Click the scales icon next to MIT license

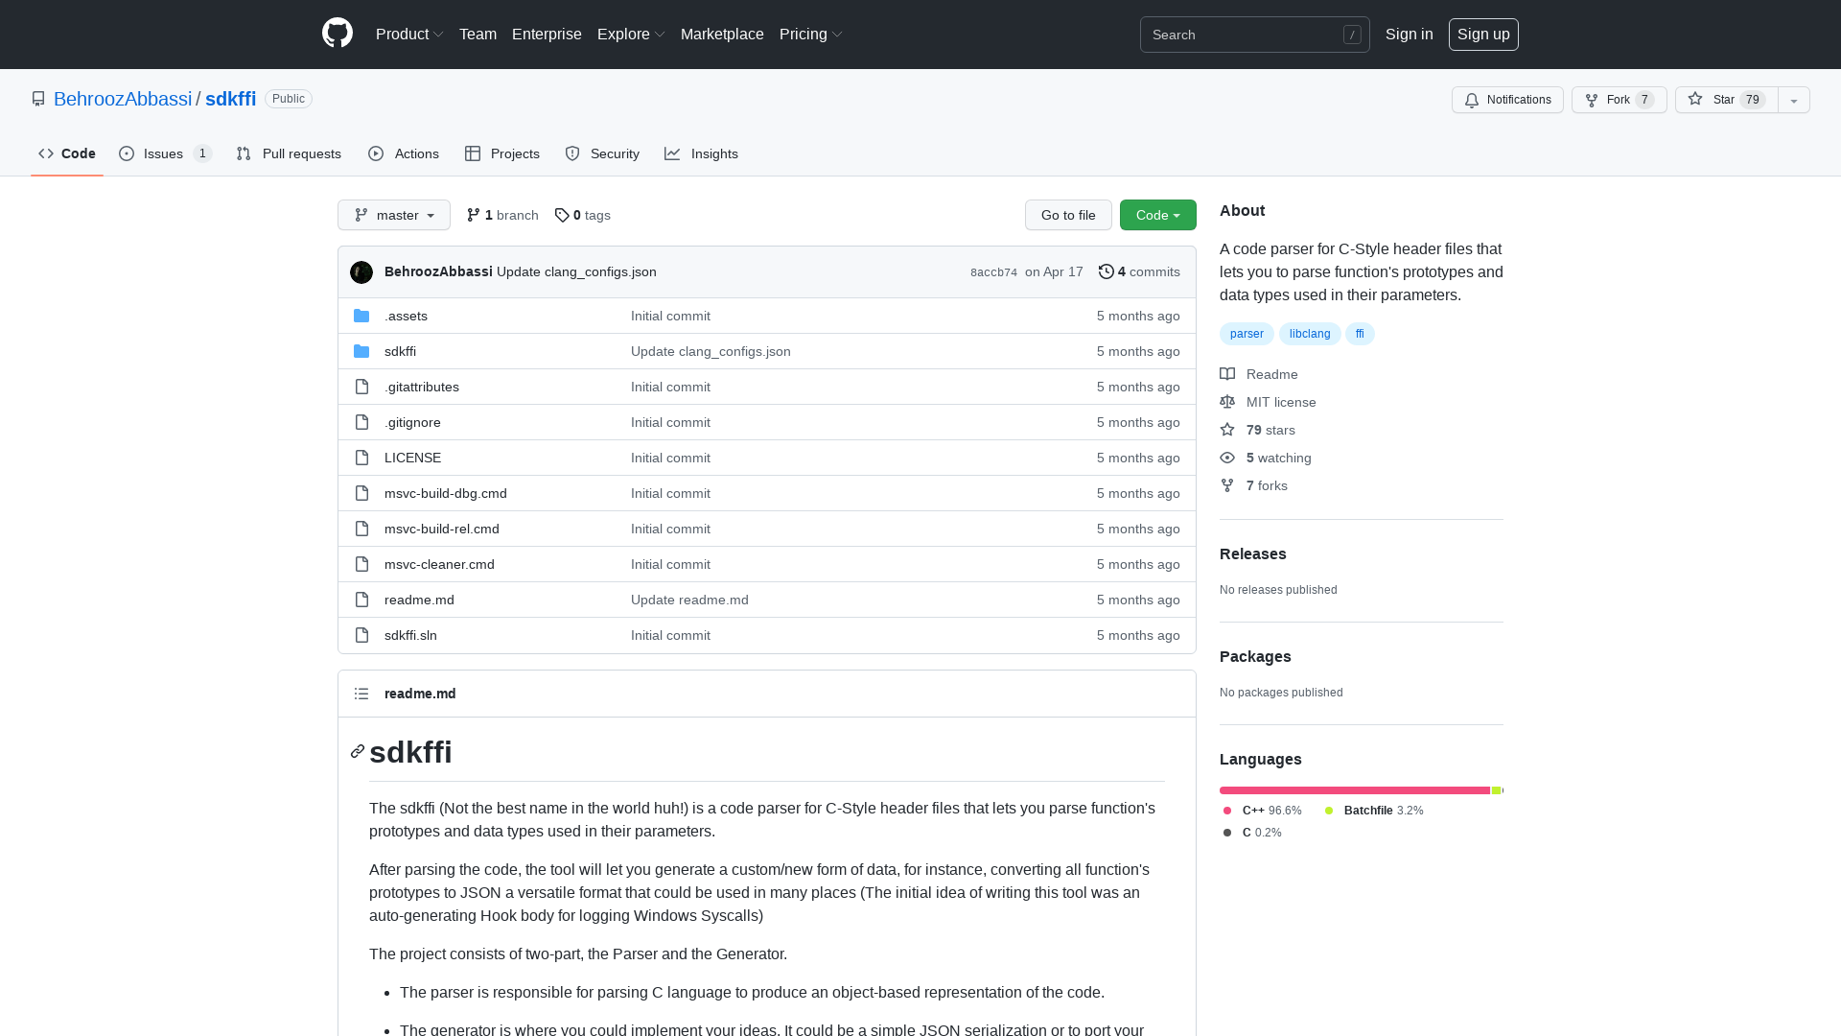tap(1227, 402)
